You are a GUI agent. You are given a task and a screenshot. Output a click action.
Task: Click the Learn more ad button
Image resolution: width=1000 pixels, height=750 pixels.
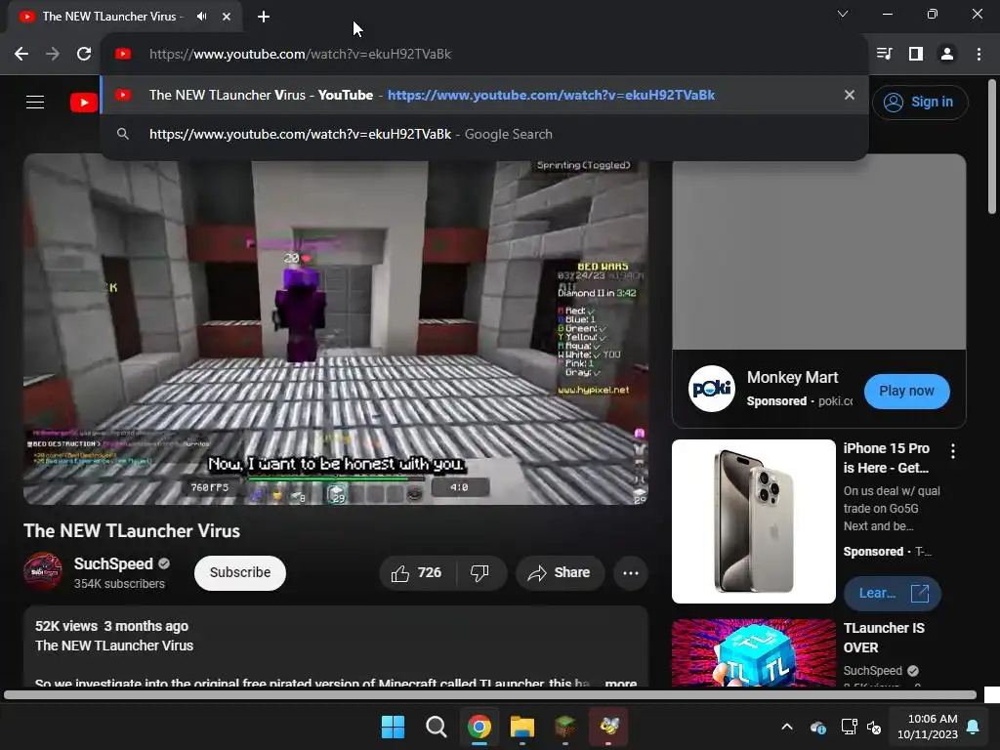(892, 593)
